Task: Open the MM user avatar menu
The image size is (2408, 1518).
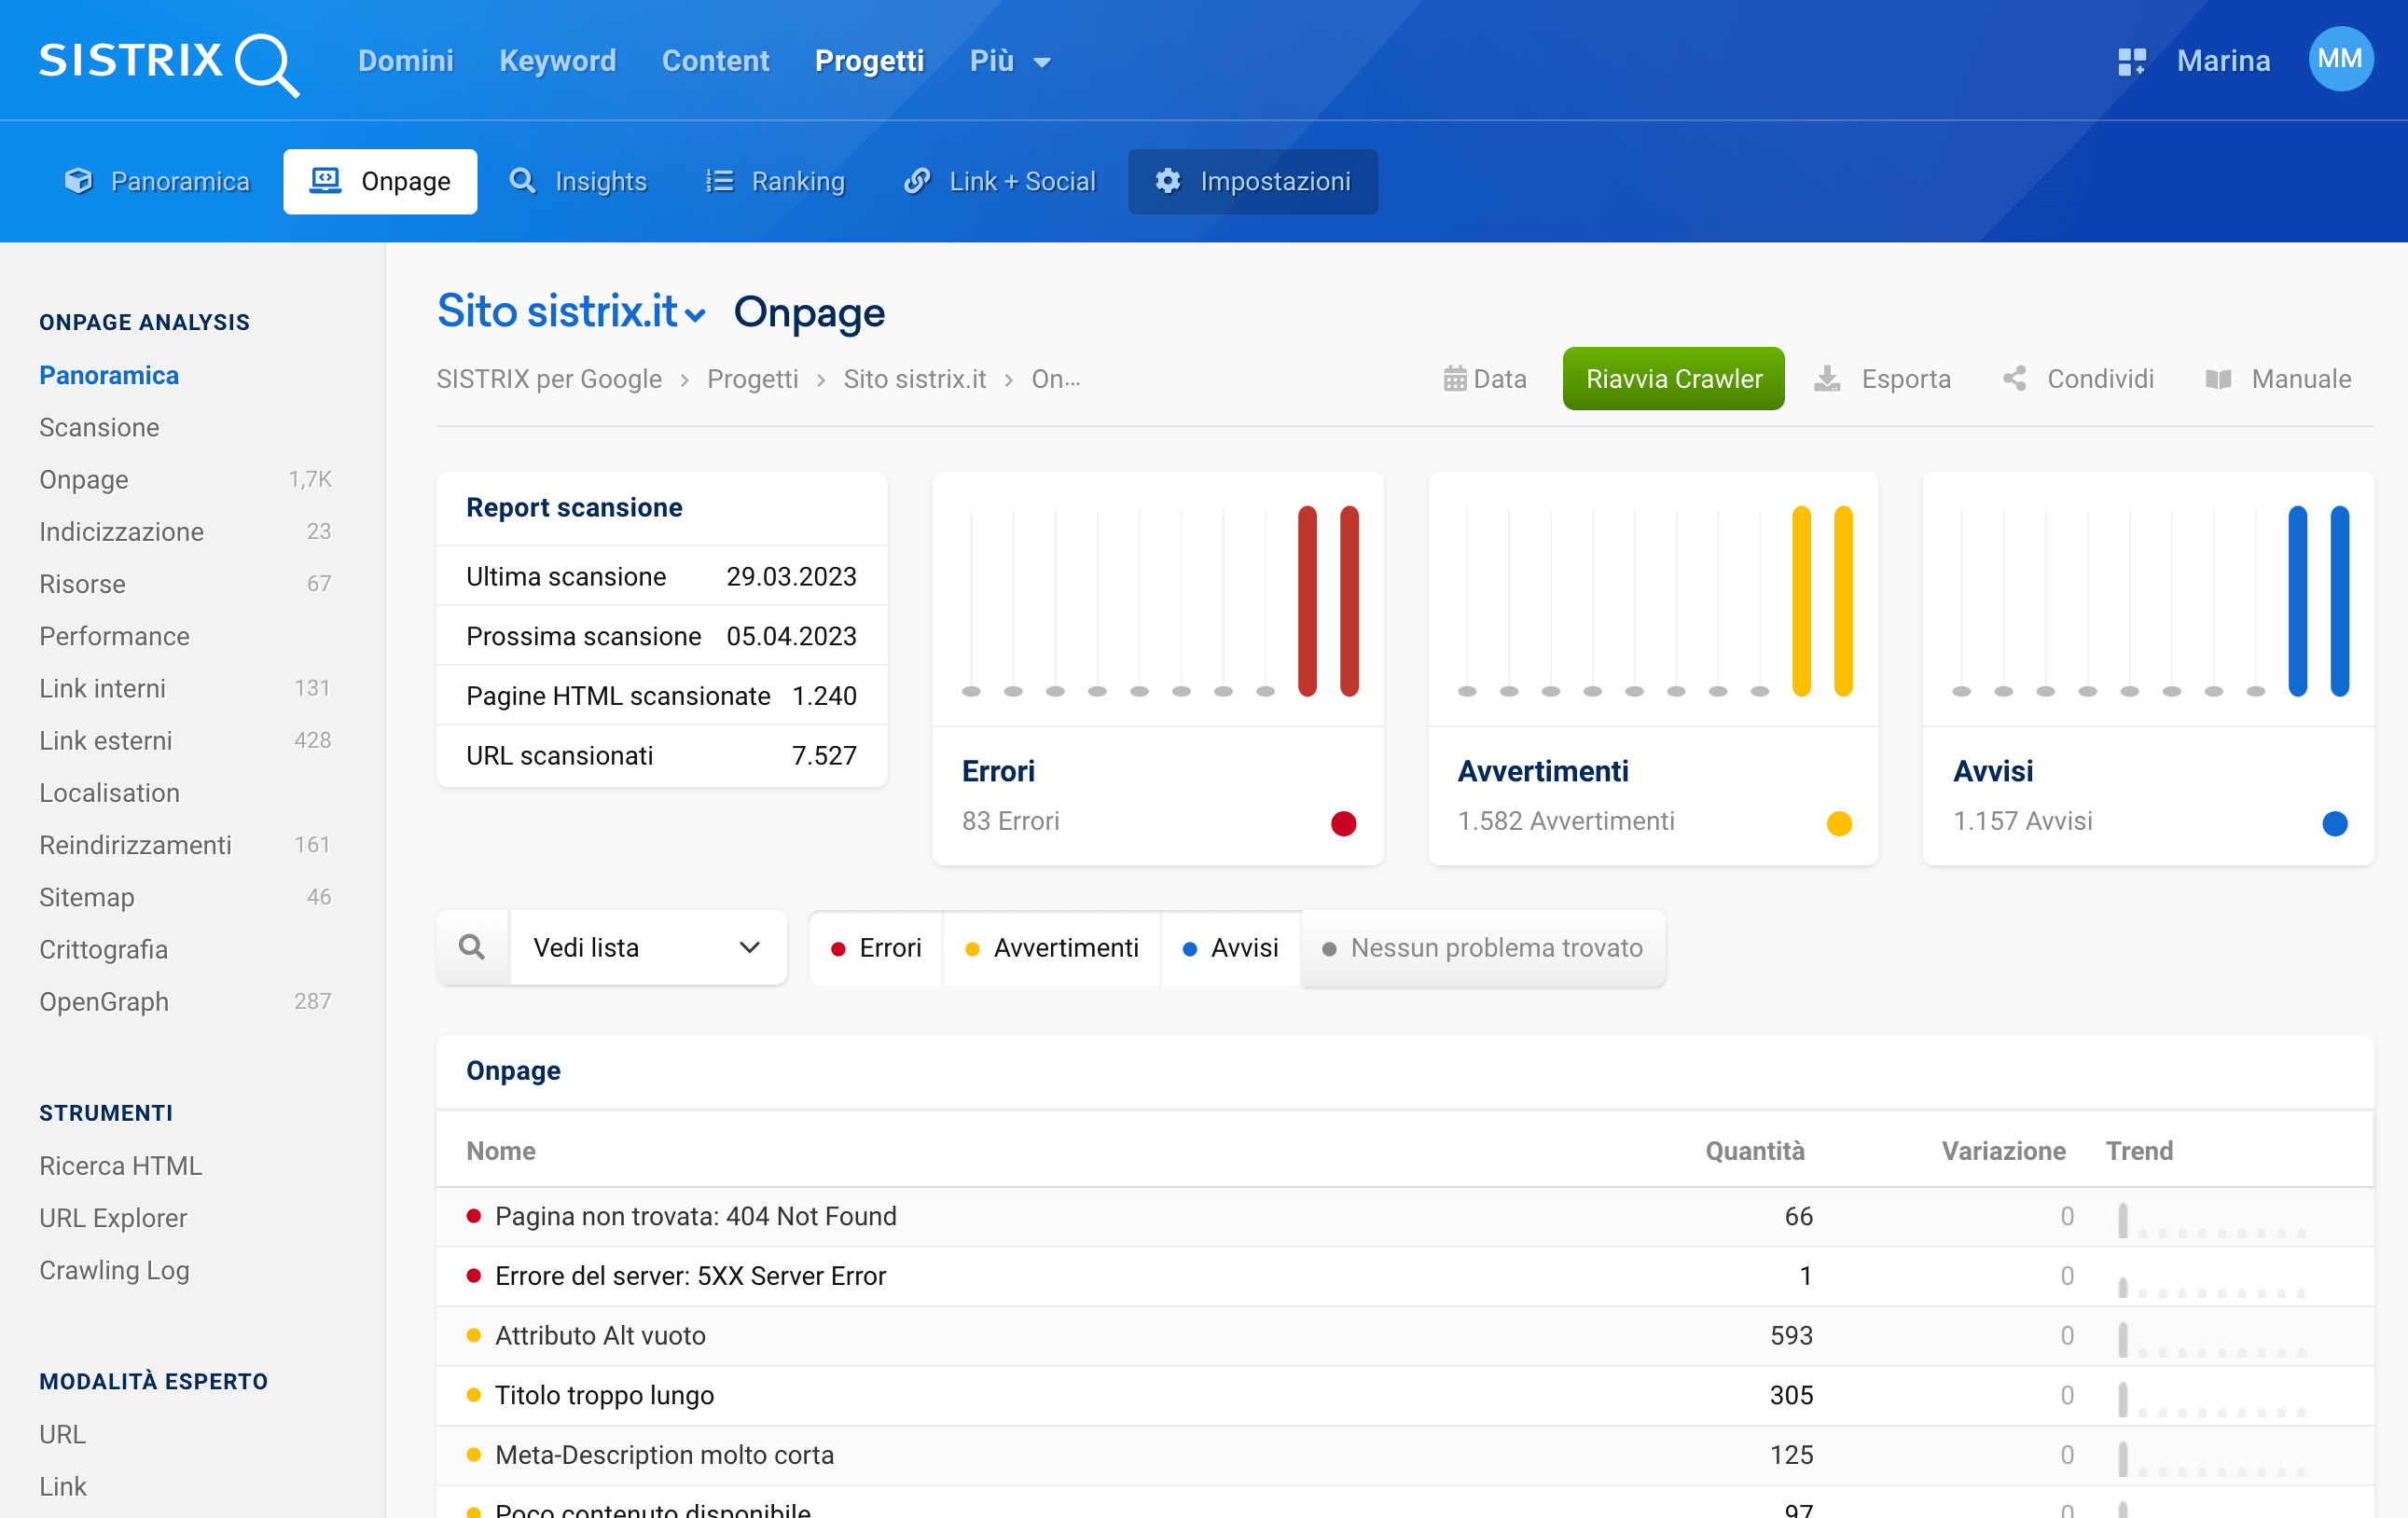Action: point(2340,59)
